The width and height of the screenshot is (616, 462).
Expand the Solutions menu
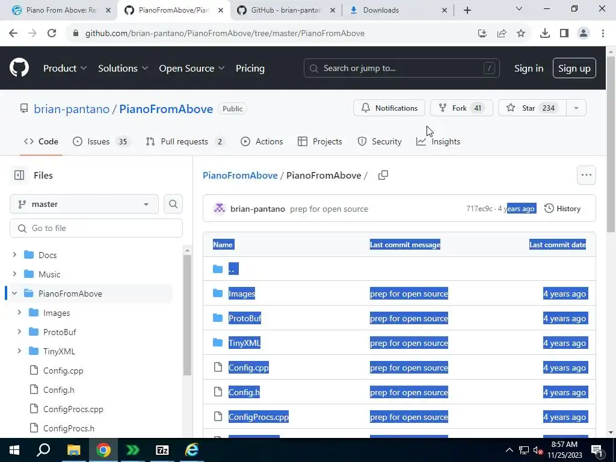tap(123, 68)
